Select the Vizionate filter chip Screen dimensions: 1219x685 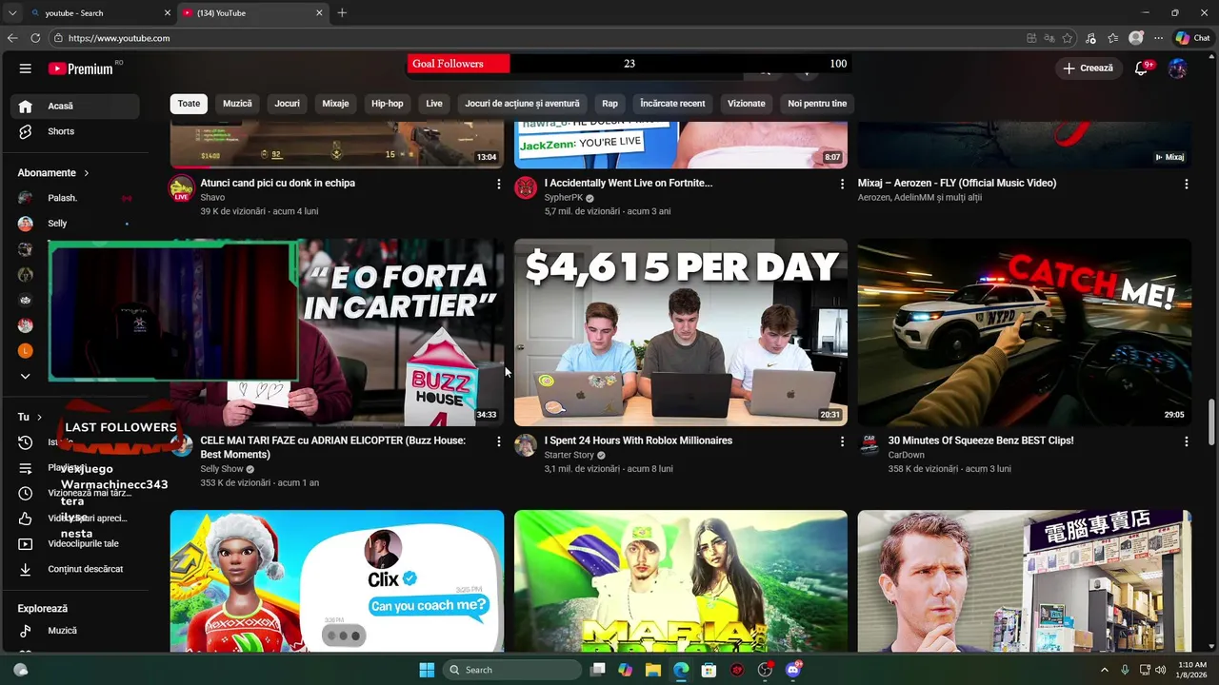point(747,104)
